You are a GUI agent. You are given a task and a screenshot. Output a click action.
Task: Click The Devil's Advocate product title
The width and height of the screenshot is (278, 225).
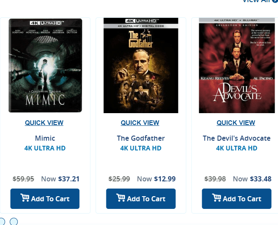[x=236, y=138]
